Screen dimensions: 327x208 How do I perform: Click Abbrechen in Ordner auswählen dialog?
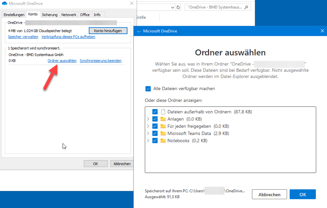tap(269, 195)
